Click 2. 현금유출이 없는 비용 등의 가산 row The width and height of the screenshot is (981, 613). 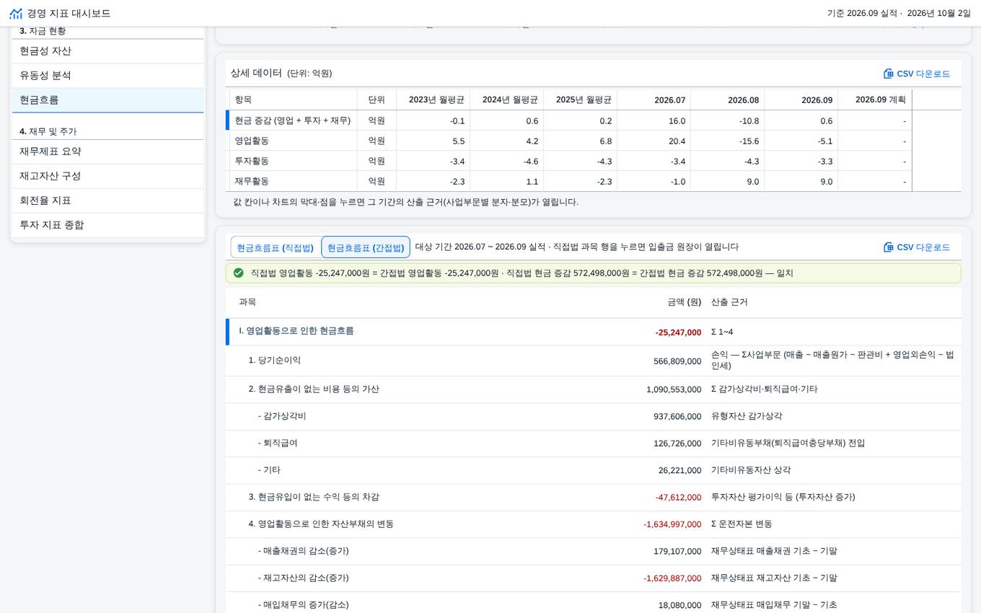594,389
